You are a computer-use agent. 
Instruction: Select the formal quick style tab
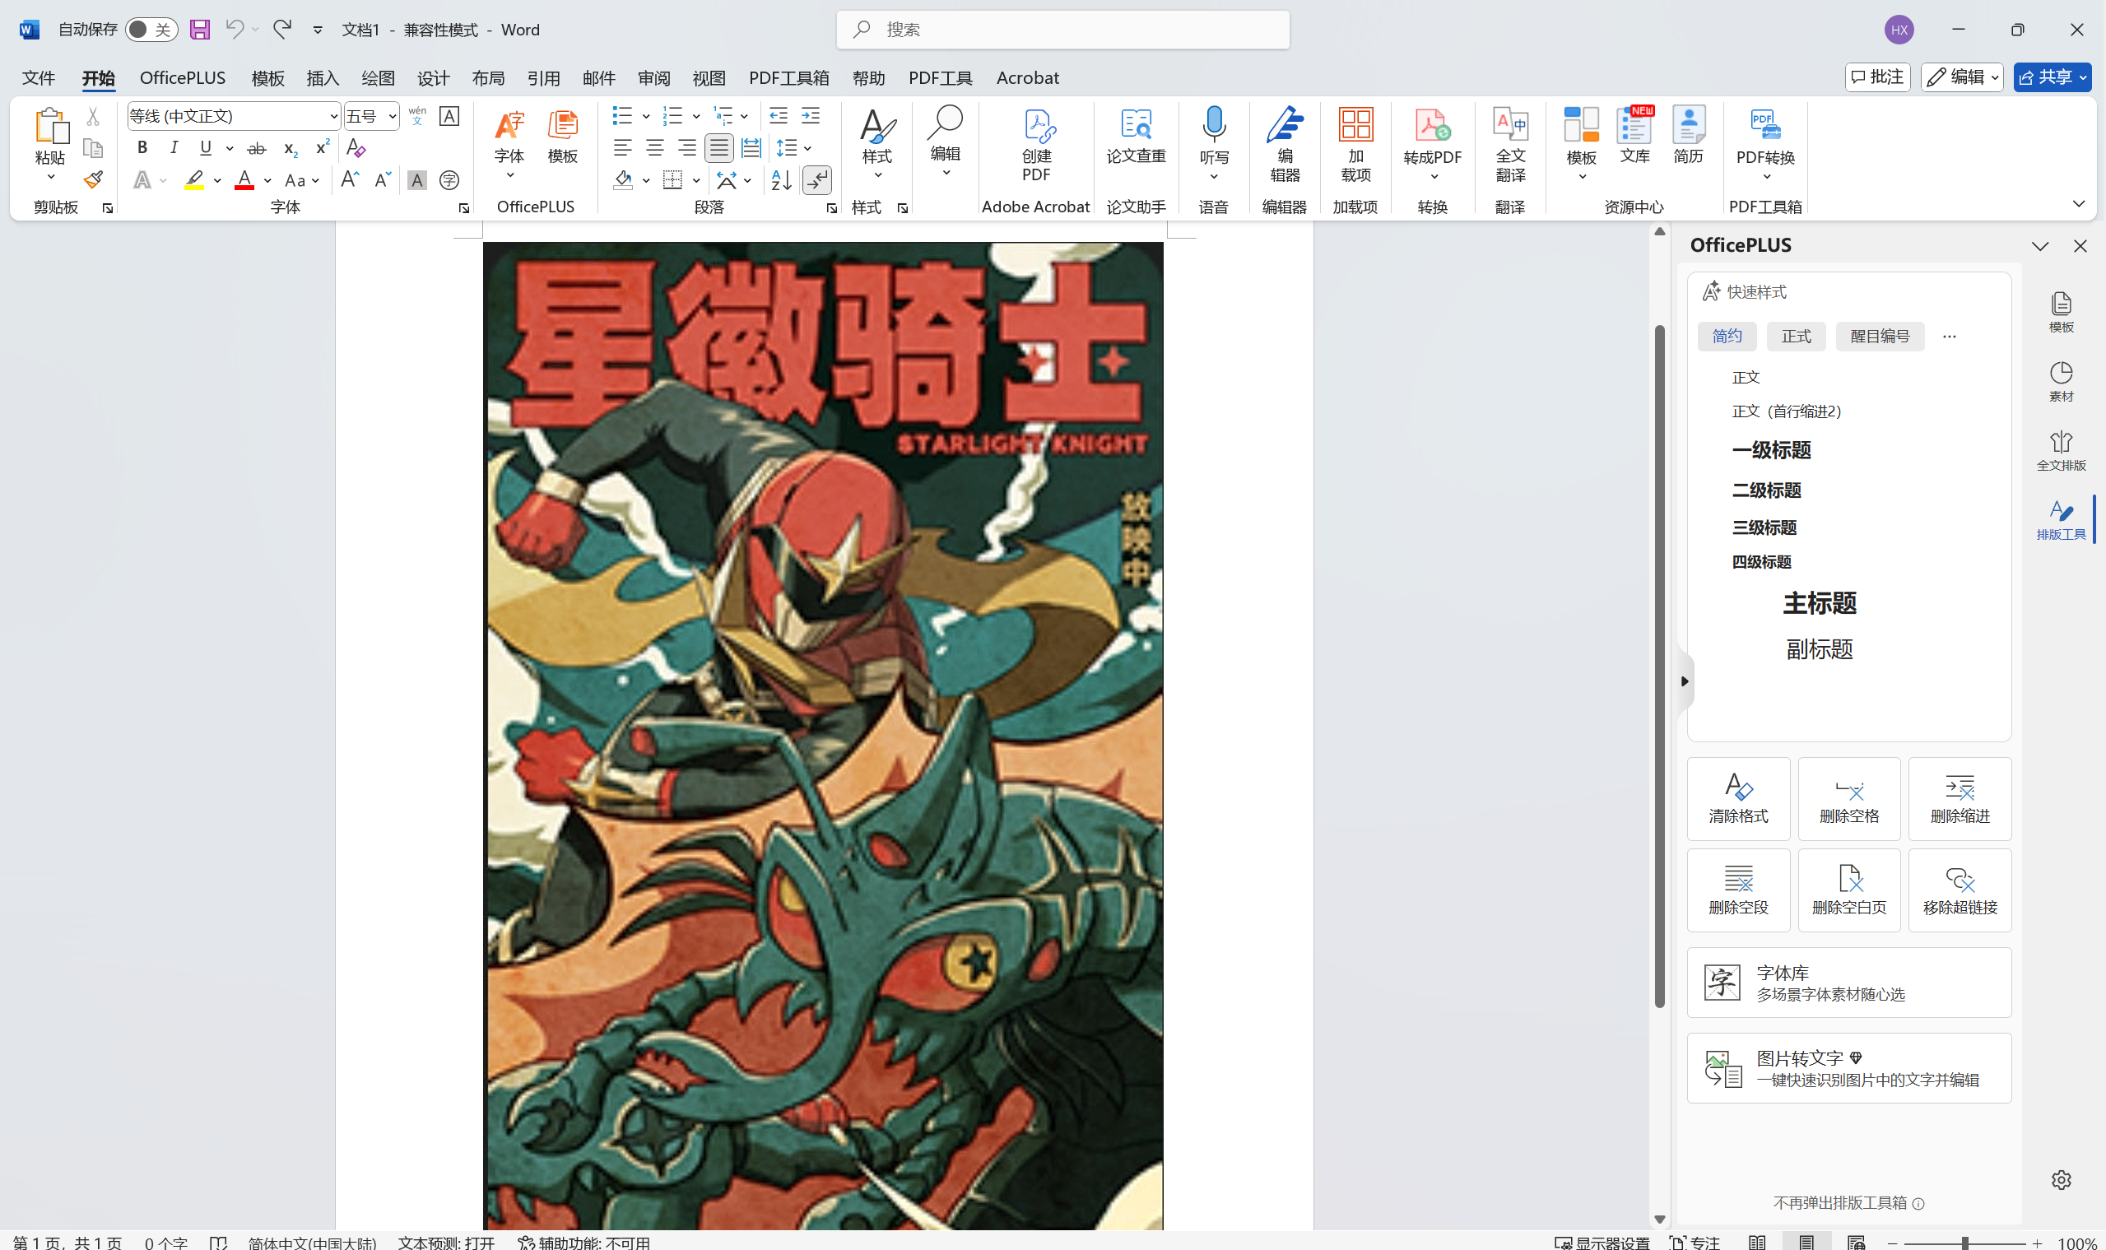click(1795, 336)
